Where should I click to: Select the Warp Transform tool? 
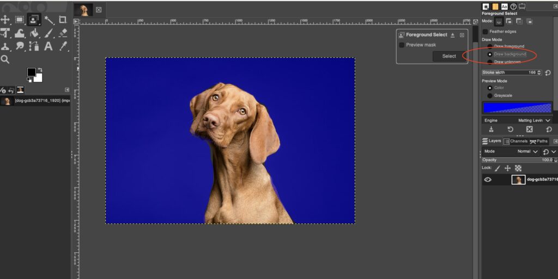click(20, 33)
